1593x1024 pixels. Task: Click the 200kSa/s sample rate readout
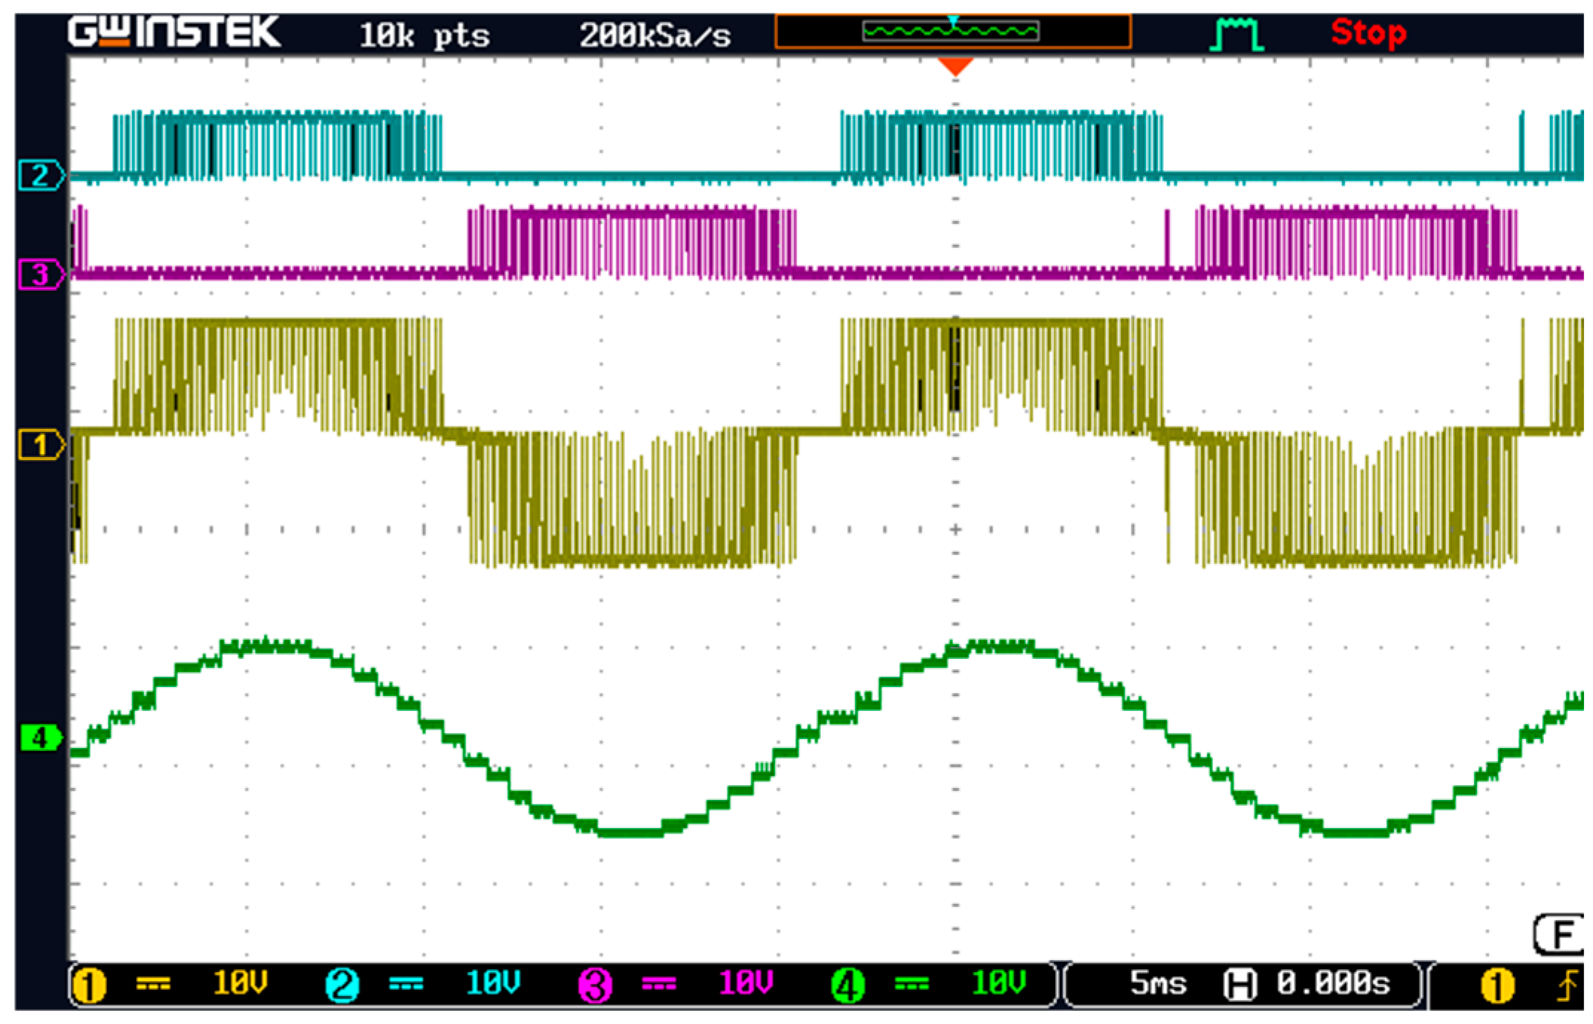click(x=655, y=35)
